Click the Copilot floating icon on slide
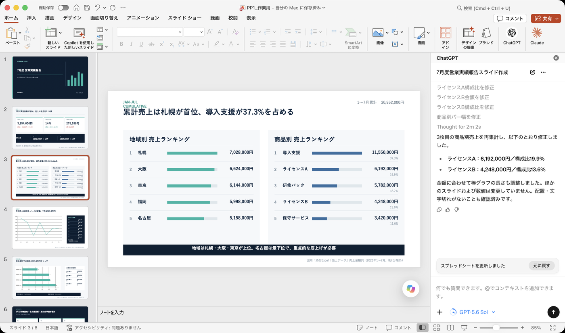 tap(411, 289)
